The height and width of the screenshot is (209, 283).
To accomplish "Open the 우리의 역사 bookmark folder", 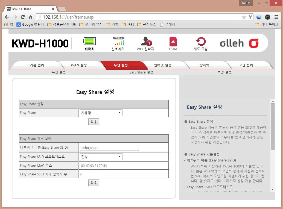I will [91, 24].
